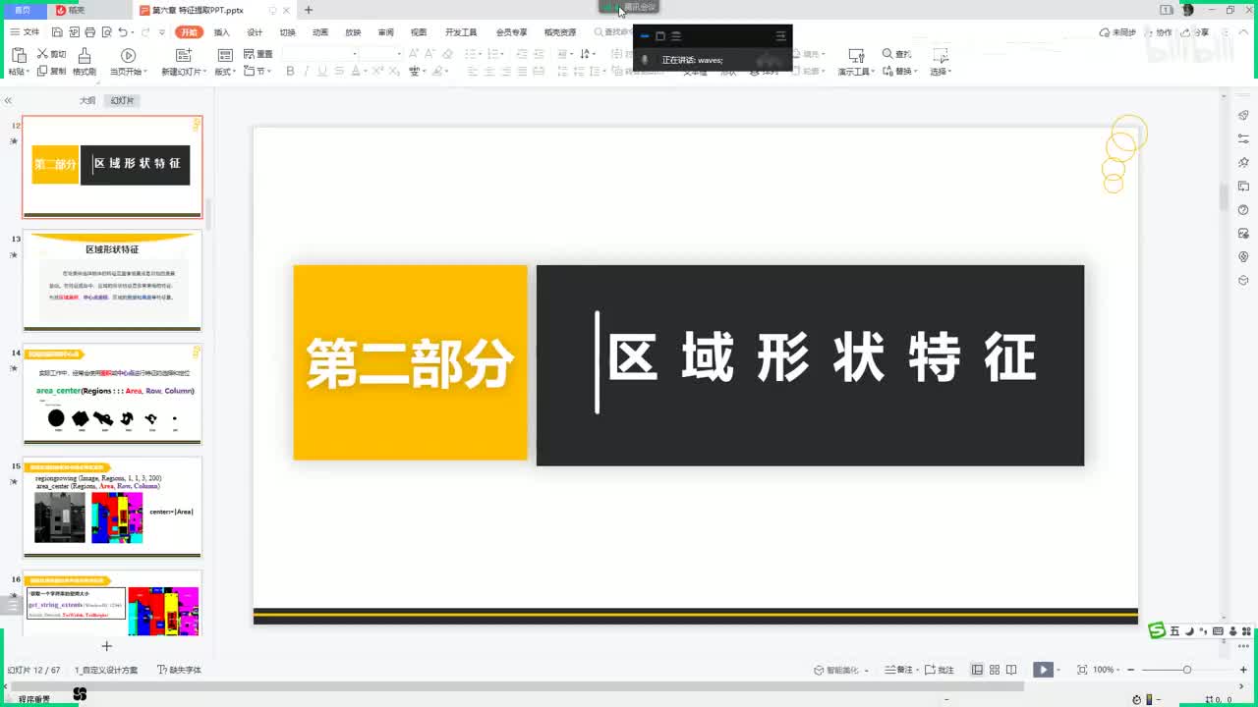Start slideshow with the play button

click(1043, 670)
